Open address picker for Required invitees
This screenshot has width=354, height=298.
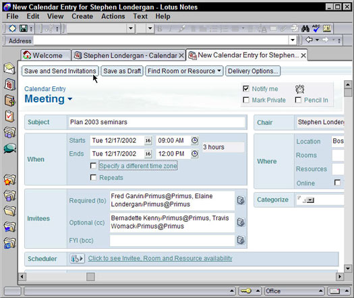(241, 200)
